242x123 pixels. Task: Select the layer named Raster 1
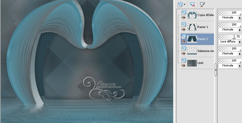point(203,27)
